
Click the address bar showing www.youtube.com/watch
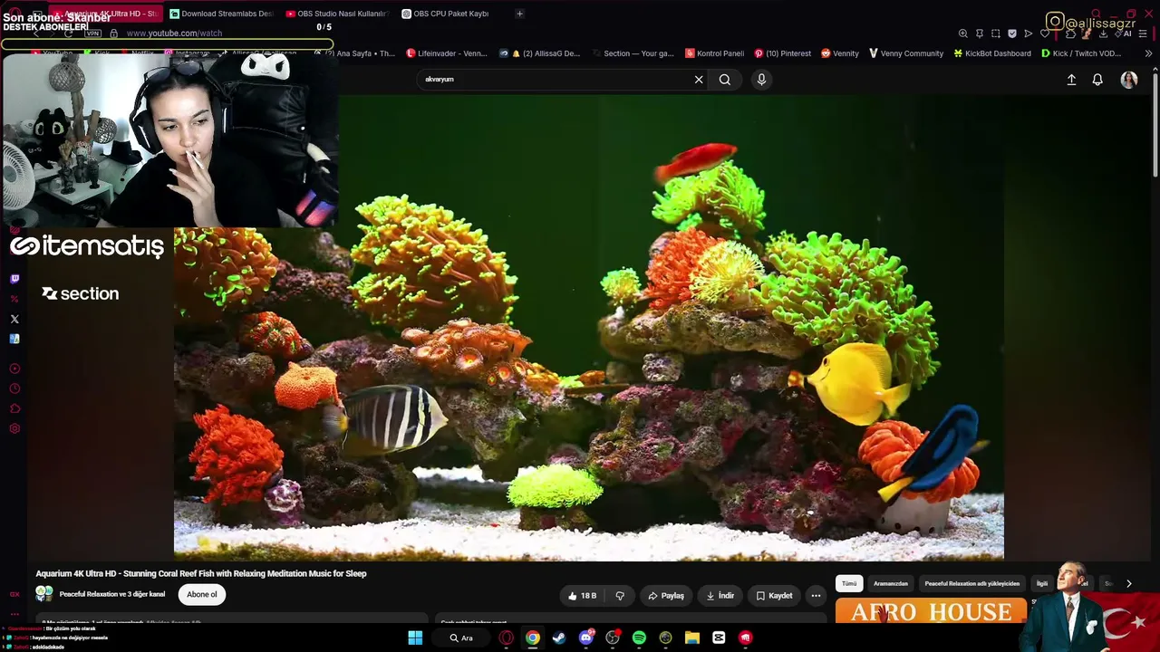point(174,34)
